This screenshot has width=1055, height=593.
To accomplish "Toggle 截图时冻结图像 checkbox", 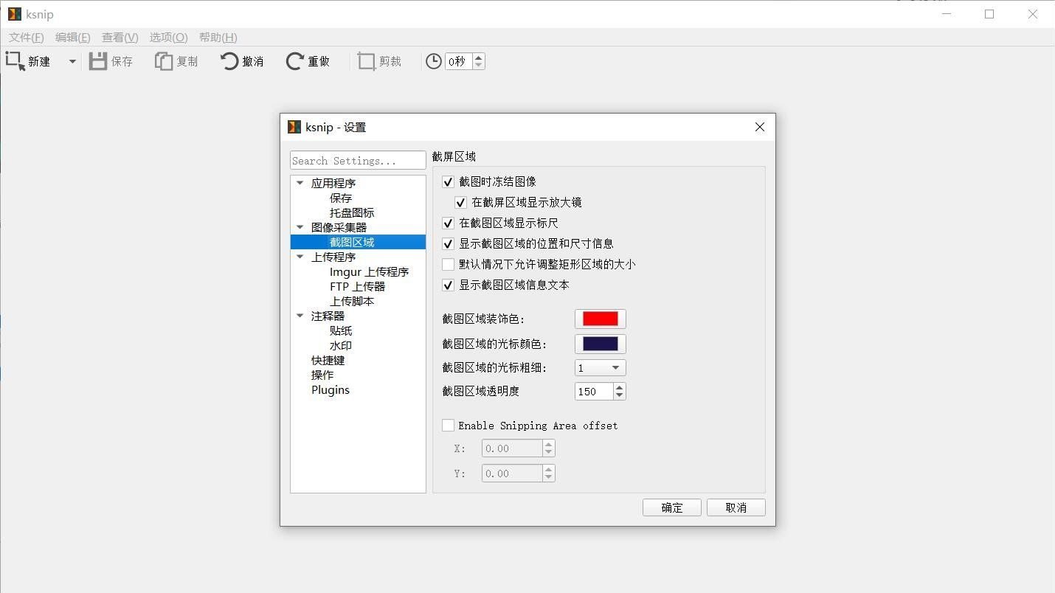I will click(448, 181).
